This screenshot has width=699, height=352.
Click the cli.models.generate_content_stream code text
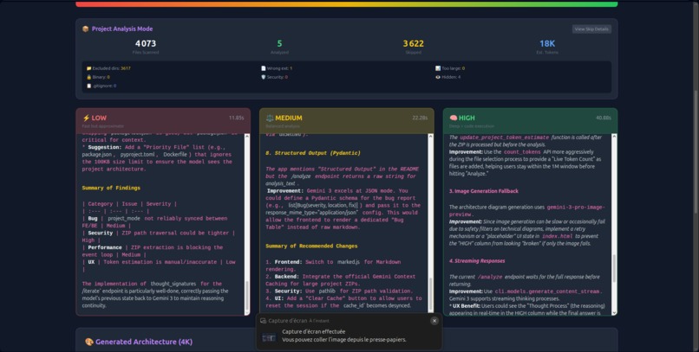pos(548,291)
